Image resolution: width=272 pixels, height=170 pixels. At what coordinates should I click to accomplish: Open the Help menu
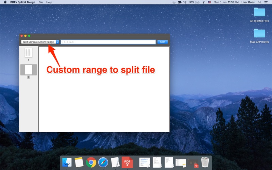coord(49,2)
